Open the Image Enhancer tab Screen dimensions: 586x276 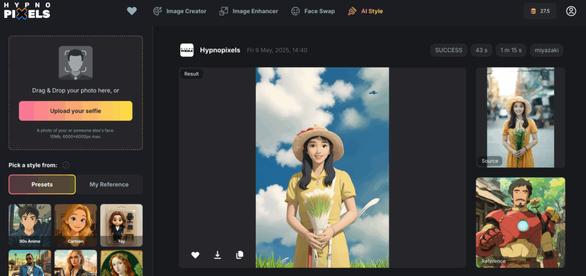[248, 11]
